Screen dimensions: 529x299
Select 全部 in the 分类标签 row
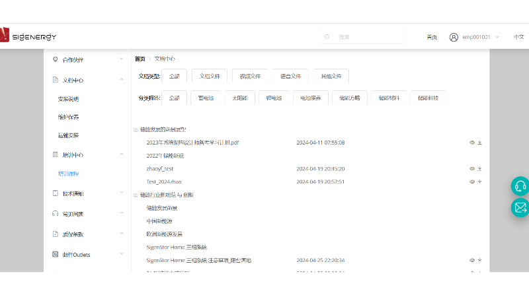point(174,98)
